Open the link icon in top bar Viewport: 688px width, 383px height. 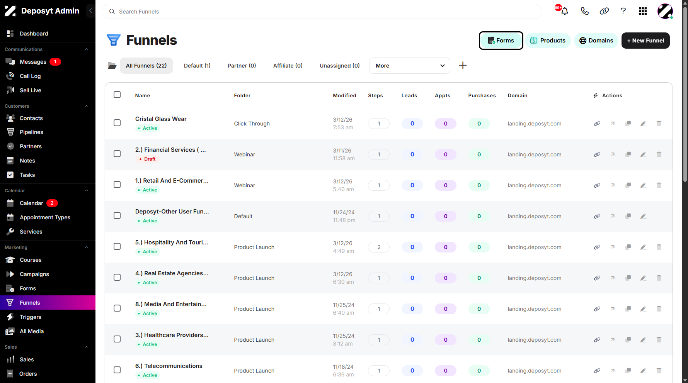click(604, 11)
